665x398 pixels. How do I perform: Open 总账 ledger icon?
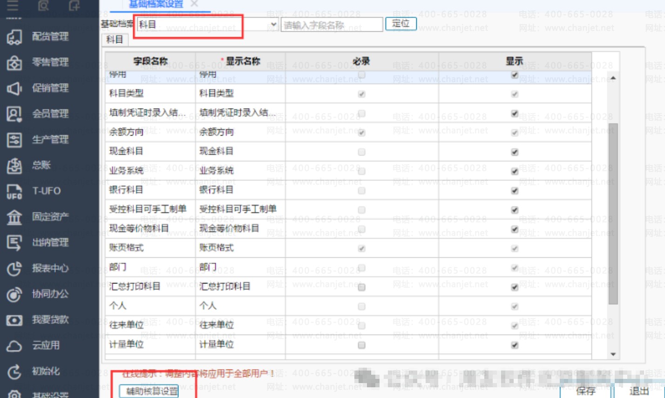(14, 165)
